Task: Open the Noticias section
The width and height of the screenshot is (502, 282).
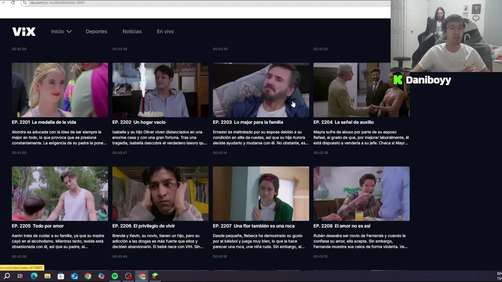Action: tap(132, 31)
